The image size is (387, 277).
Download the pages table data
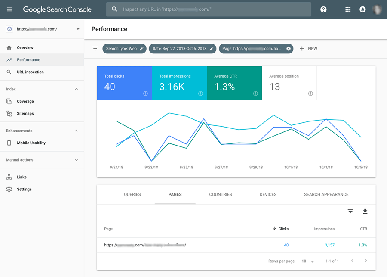coord(365,211)
